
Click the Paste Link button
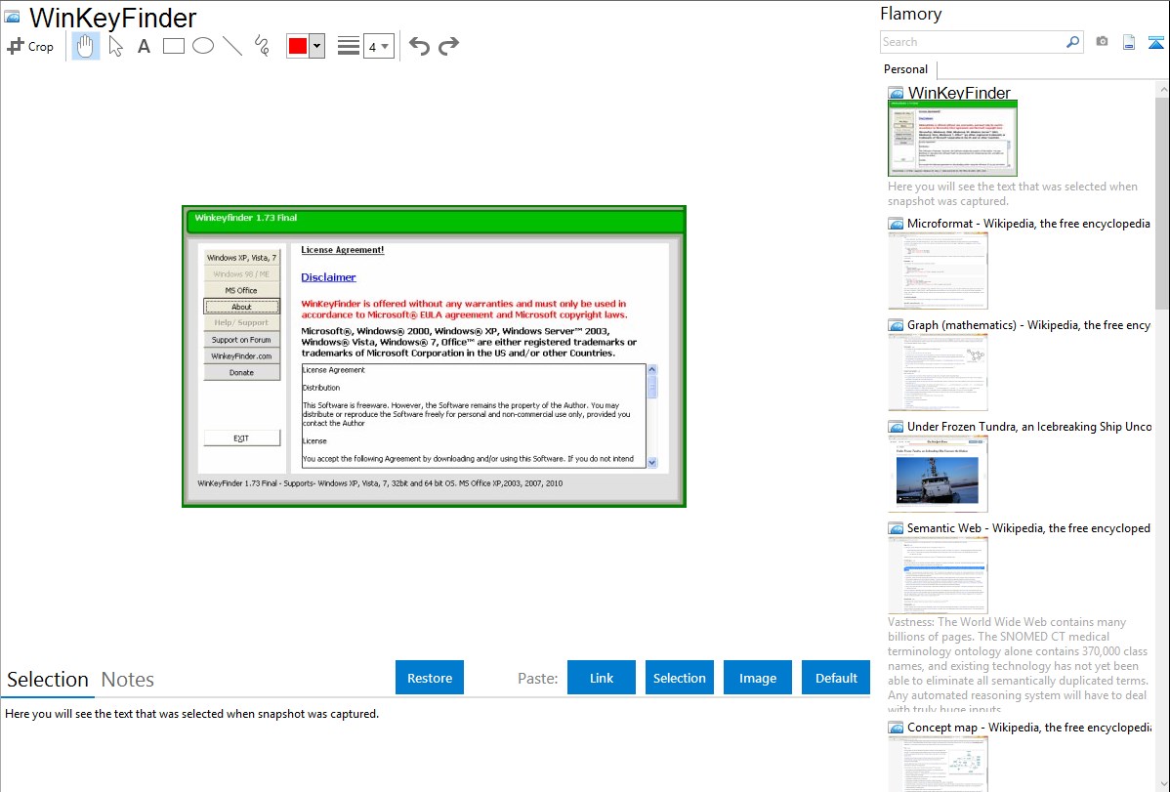click(602, 678)
